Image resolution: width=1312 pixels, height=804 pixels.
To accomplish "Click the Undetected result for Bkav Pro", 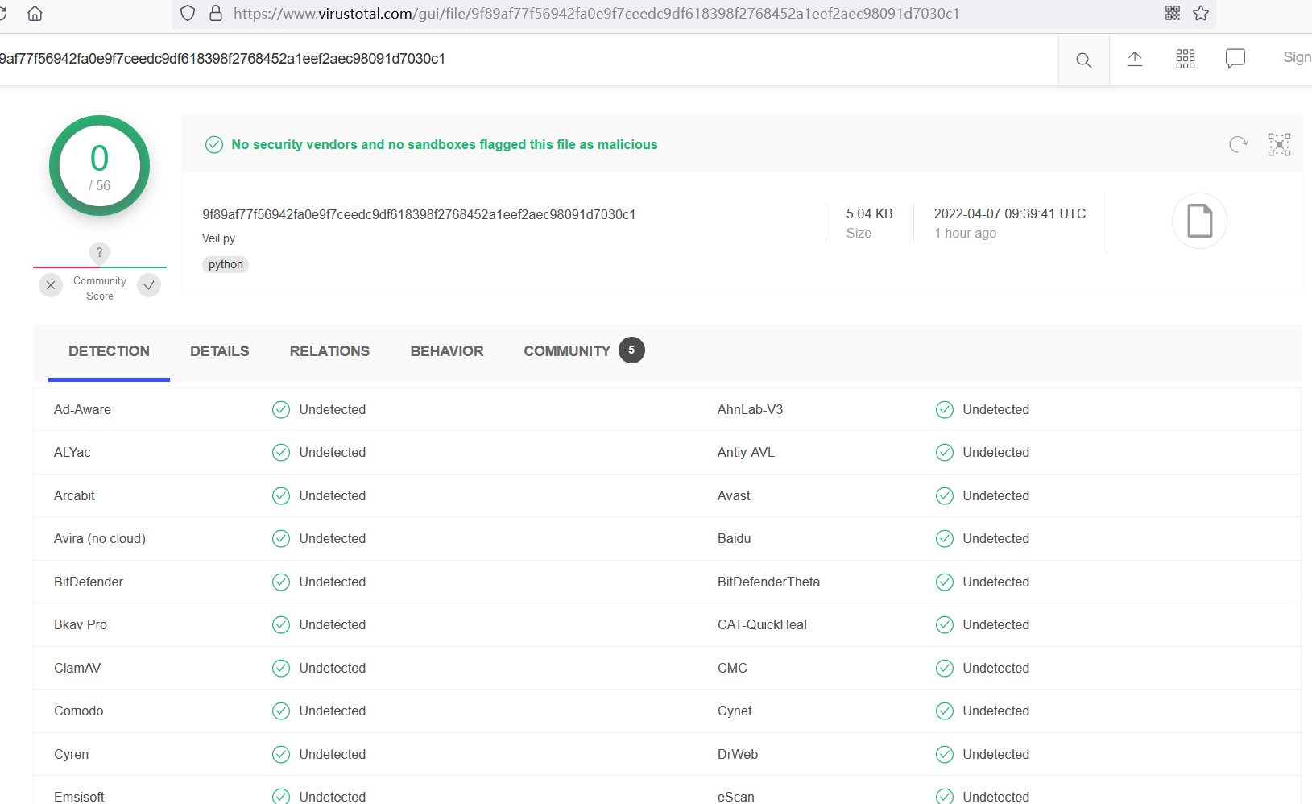I will point(332,624).
